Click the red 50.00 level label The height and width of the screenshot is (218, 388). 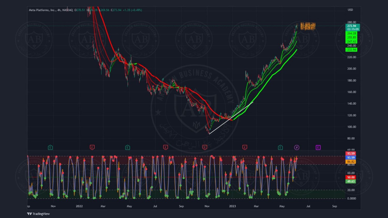click(x=351, y=177)
